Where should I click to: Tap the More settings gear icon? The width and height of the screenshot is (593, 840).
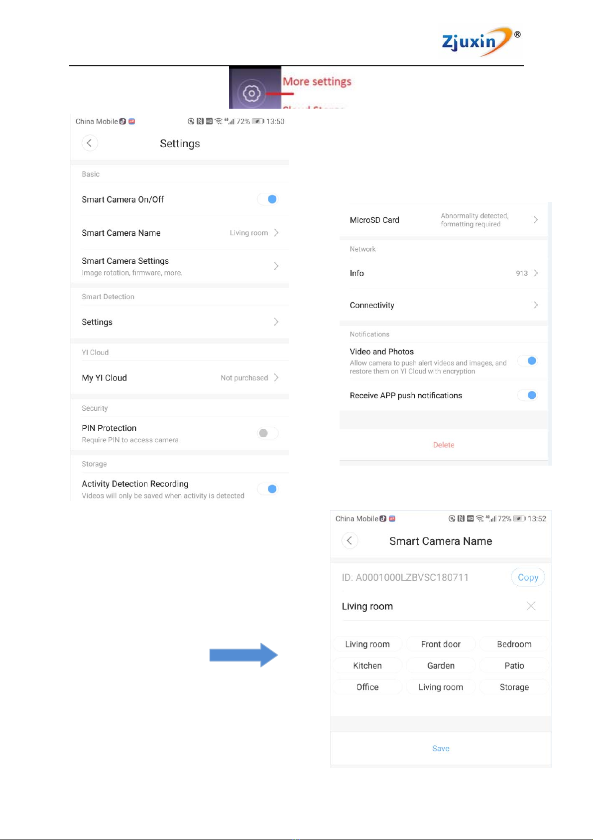252,93
